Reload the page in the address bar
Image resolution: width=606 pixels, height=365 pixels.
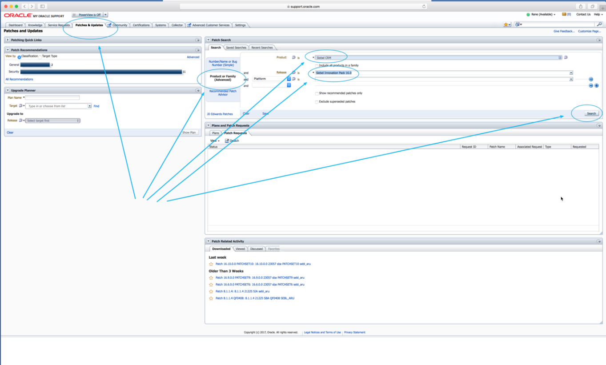pos(424,6)
